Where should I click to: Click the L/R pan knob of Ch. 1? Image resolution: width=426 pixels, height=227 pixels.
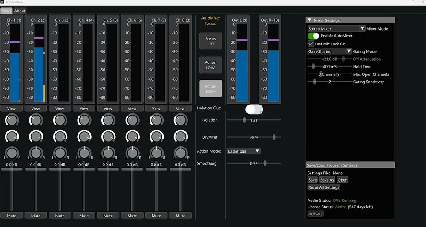coord(12,153)
